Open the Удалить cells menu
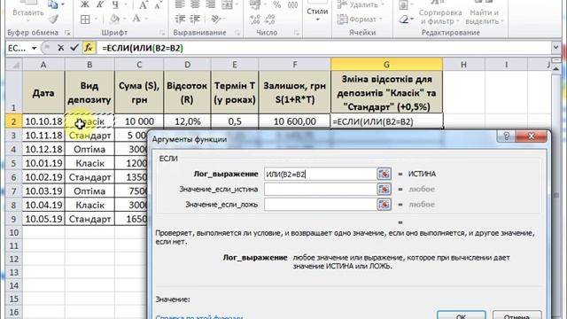The width and height of the screenshot is (567, 319). [361, 4]
